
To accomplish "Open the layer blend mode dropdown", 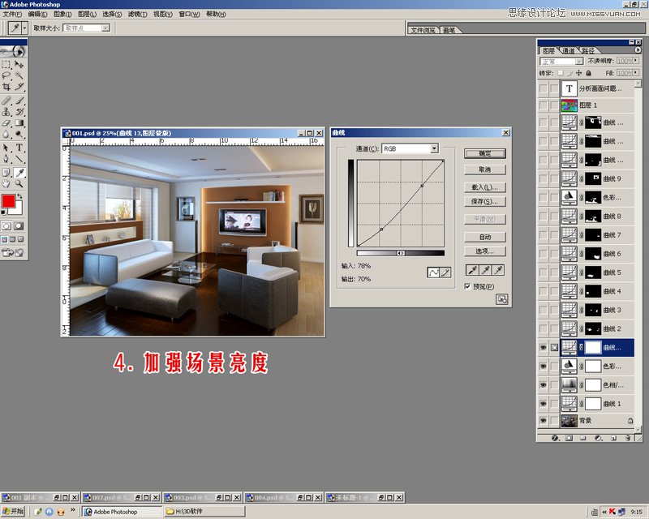I will 579,62.
